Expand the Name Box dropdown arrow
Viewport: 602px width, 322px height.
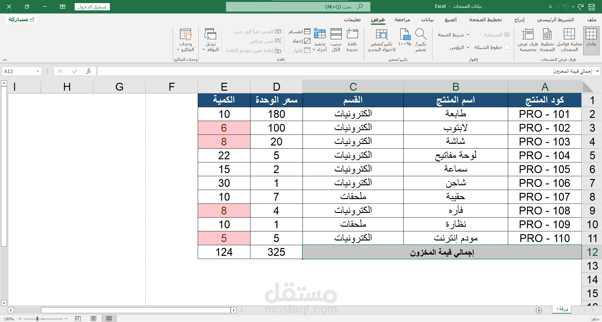pos(38,71)
